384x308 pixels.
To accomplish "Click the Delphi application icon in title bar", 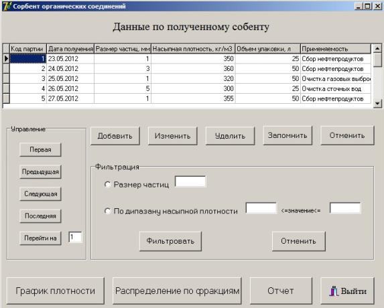I will pos(7,6).
